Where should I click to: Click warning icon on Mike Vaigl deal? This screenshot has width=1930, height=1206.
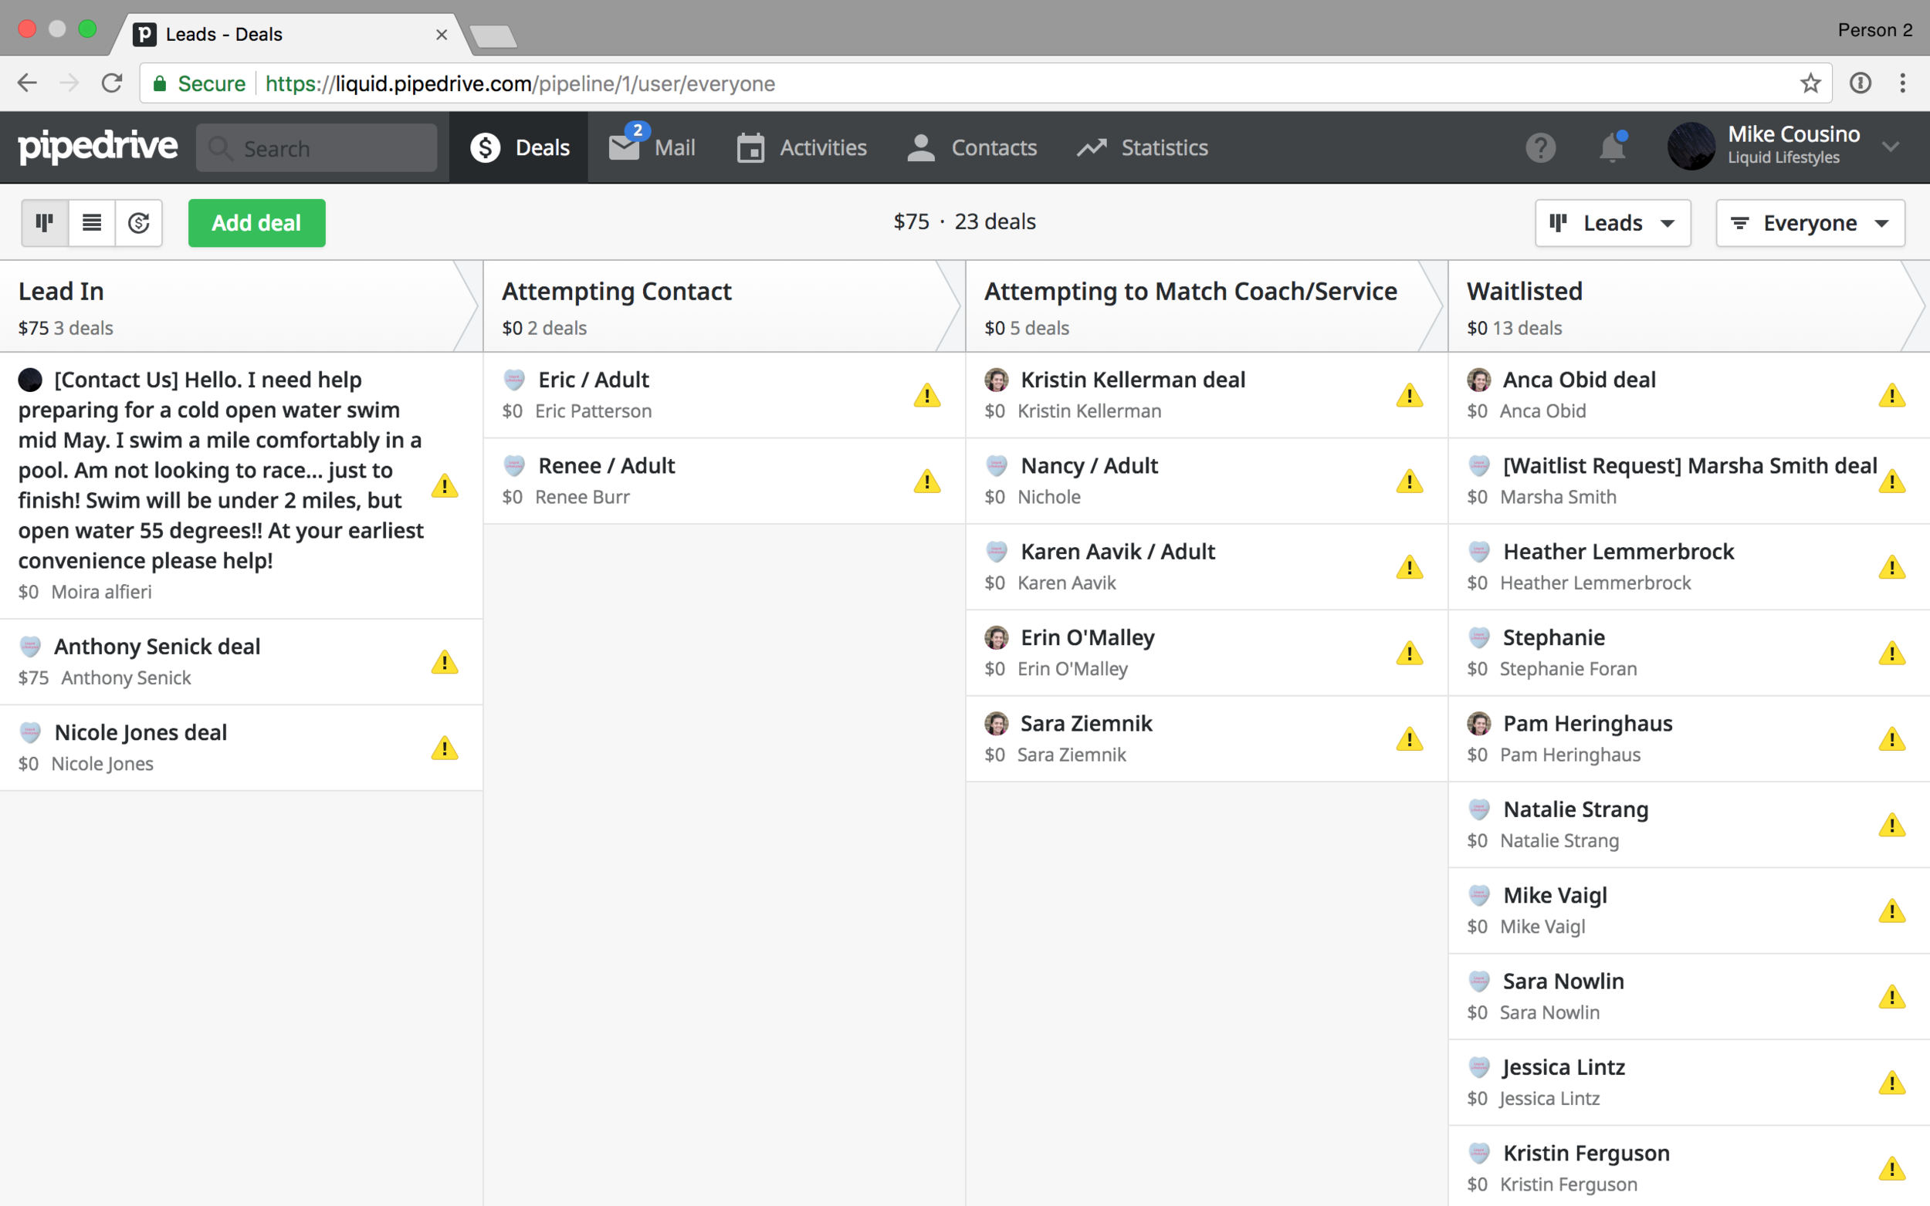click(1891, 911)
